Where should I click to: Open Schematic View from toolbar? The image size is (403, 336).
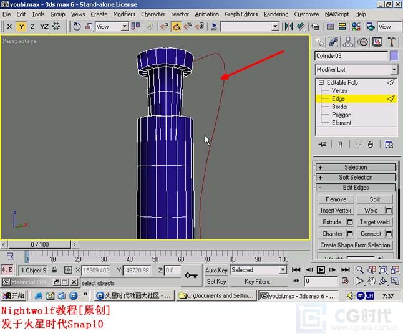click(342, 26)
